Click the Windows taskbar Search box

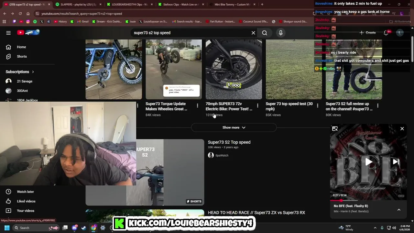[36, 228]
